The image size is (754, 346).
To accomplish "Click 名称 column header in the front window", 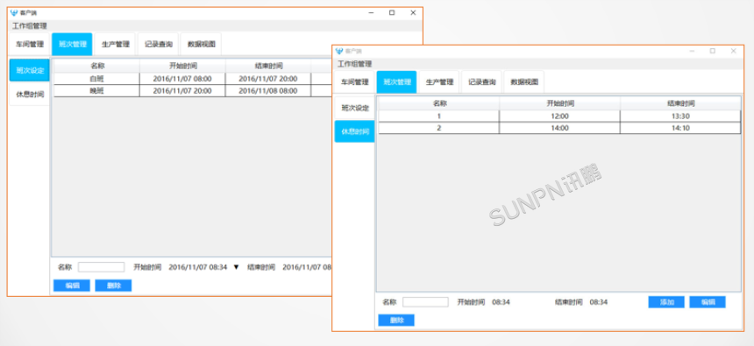I will click(438, 103).
